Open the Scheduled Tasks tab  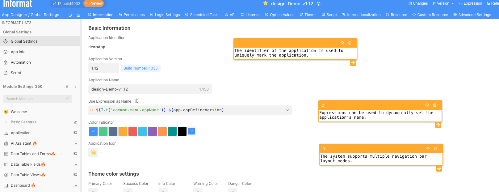[202, 15]
